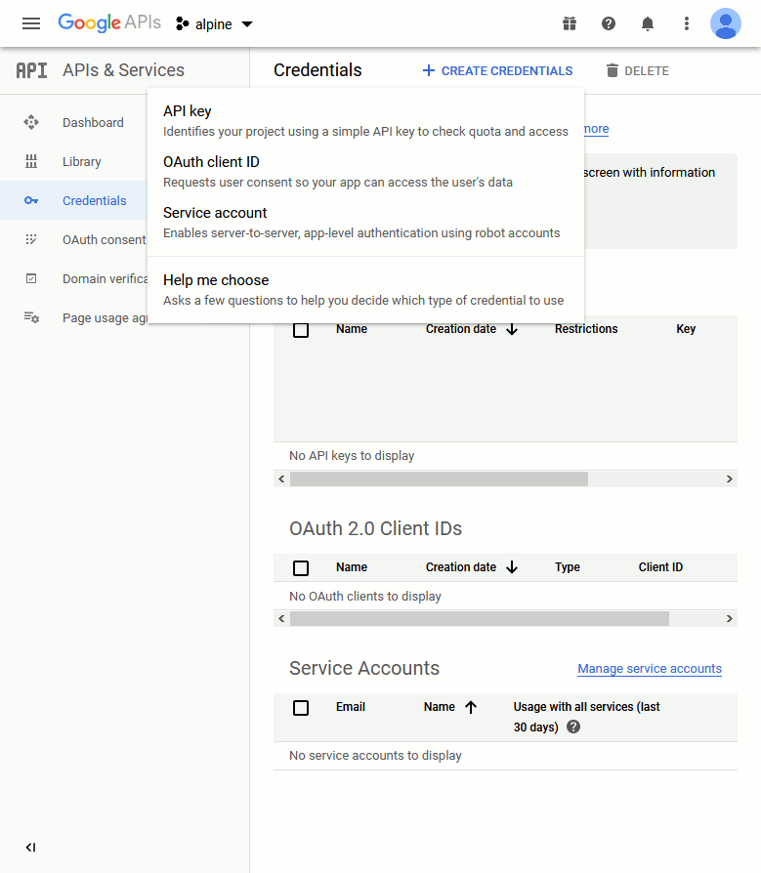Click the API logo beside APIs & Services
Viewport: 761px width, 873px height.
[32, 70]
